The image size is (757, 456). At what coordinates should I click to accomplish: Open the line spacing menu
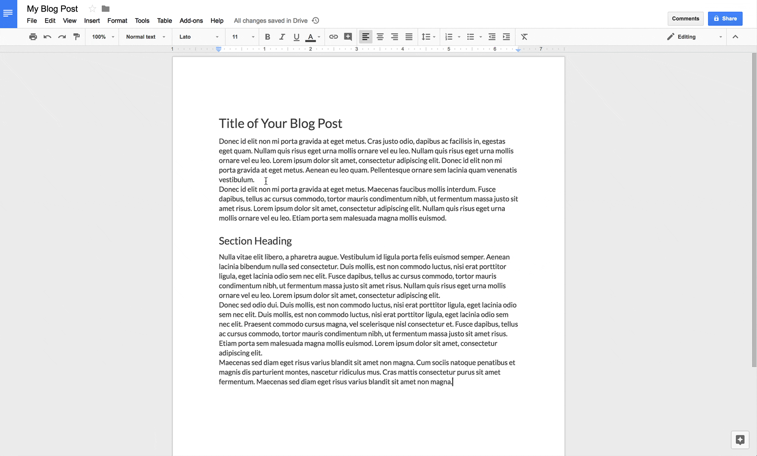coord(428,37)
